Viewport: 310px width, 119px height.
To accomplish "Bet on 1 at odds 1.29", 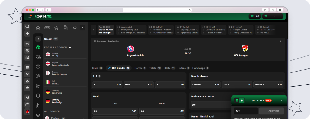I will coord(107,85).
